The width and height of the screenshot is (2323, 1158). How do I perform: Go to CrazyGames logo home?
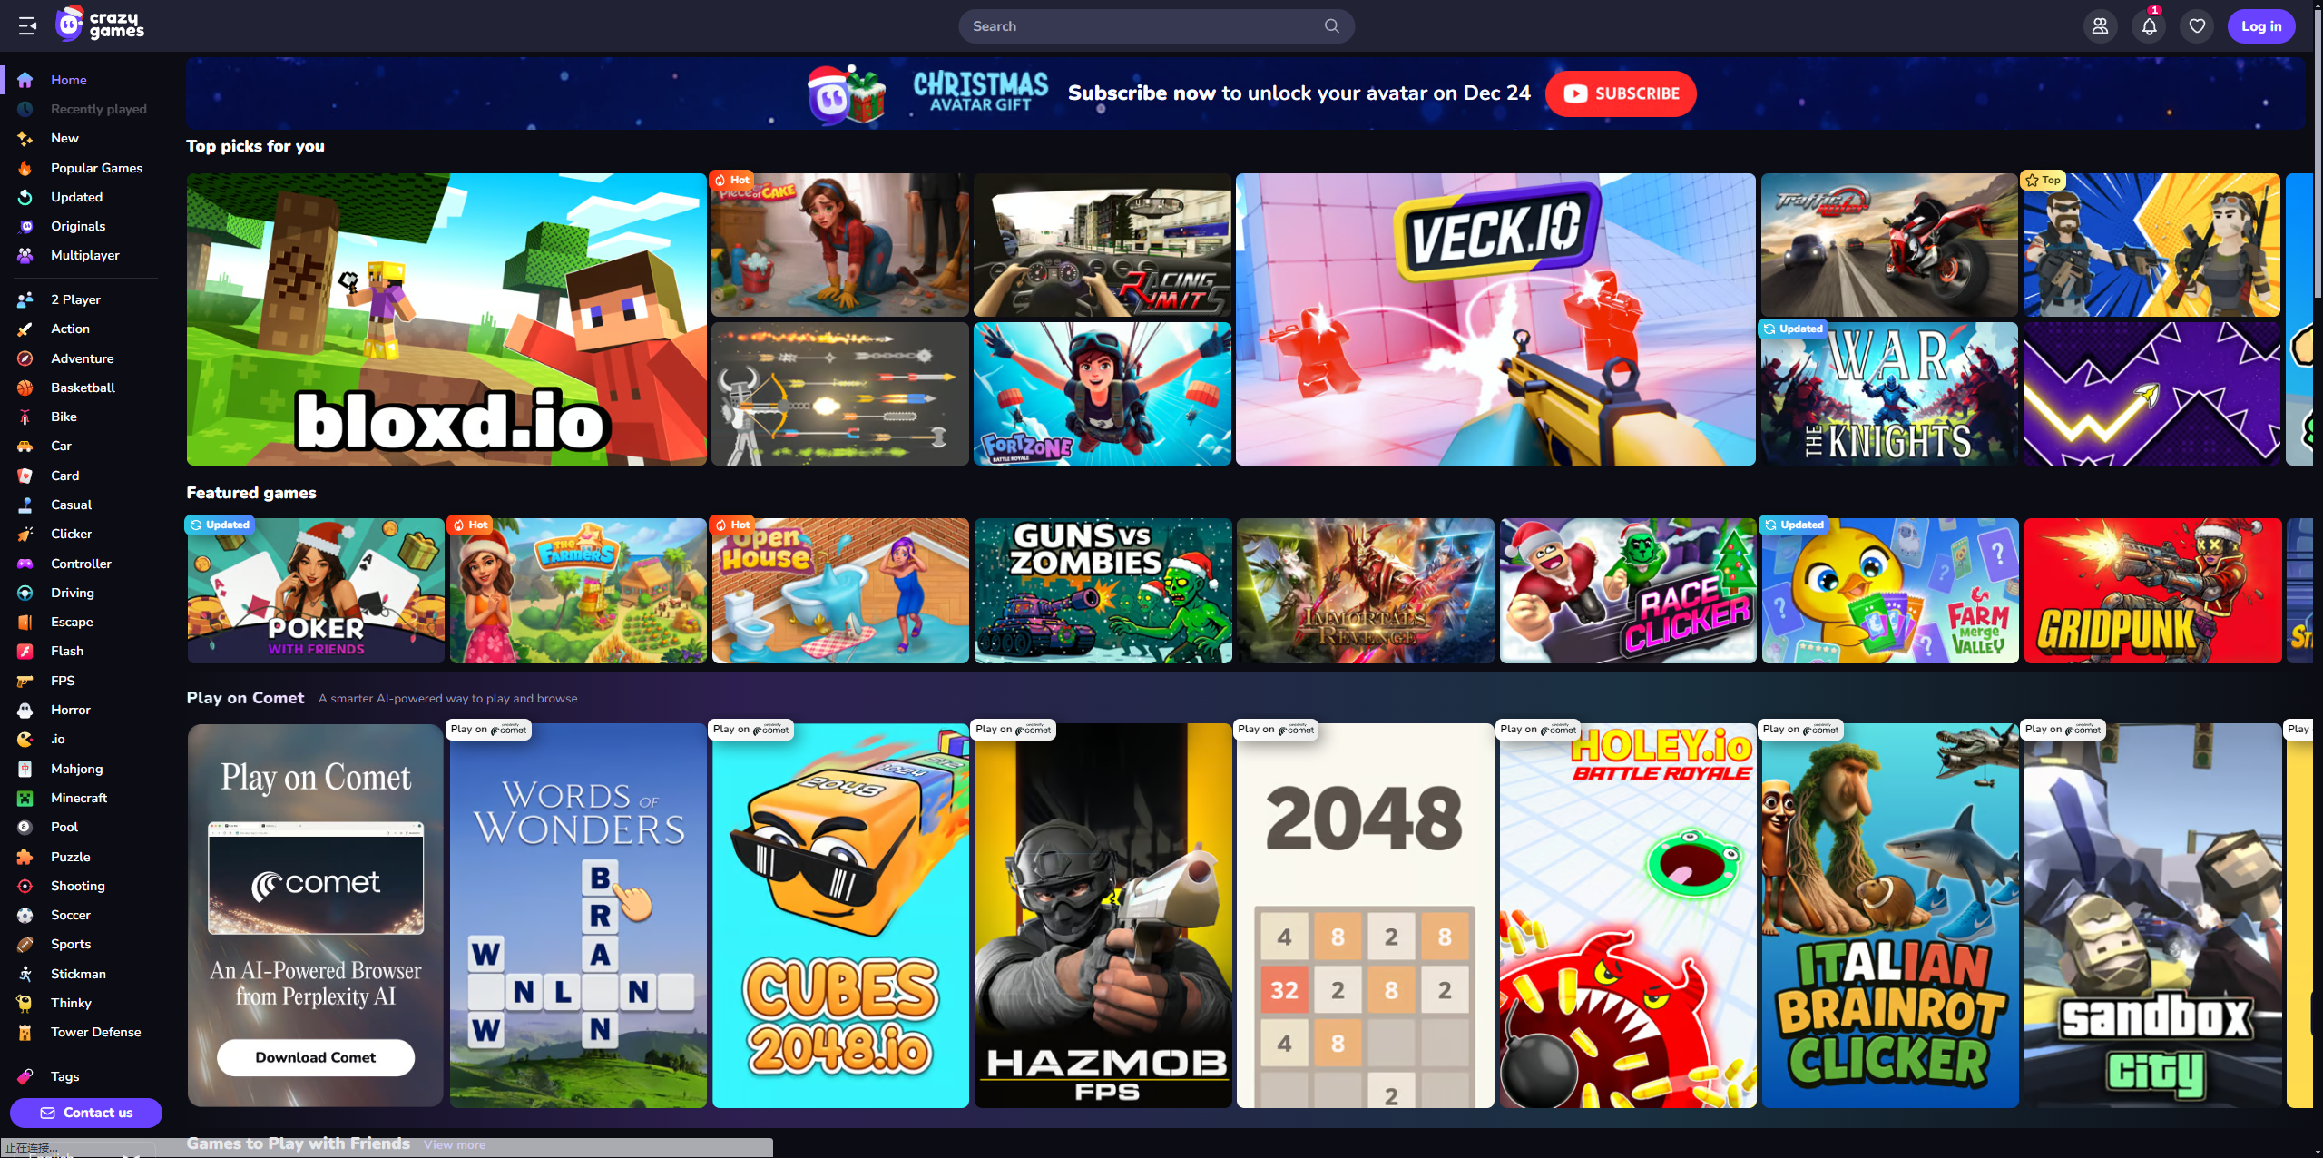tap(100, 25)
